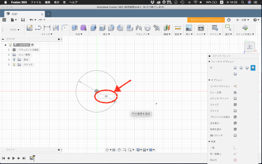Select the Sketch Dimension tool icon
This screenshot has height=164, width=262.
coord(47,28)
